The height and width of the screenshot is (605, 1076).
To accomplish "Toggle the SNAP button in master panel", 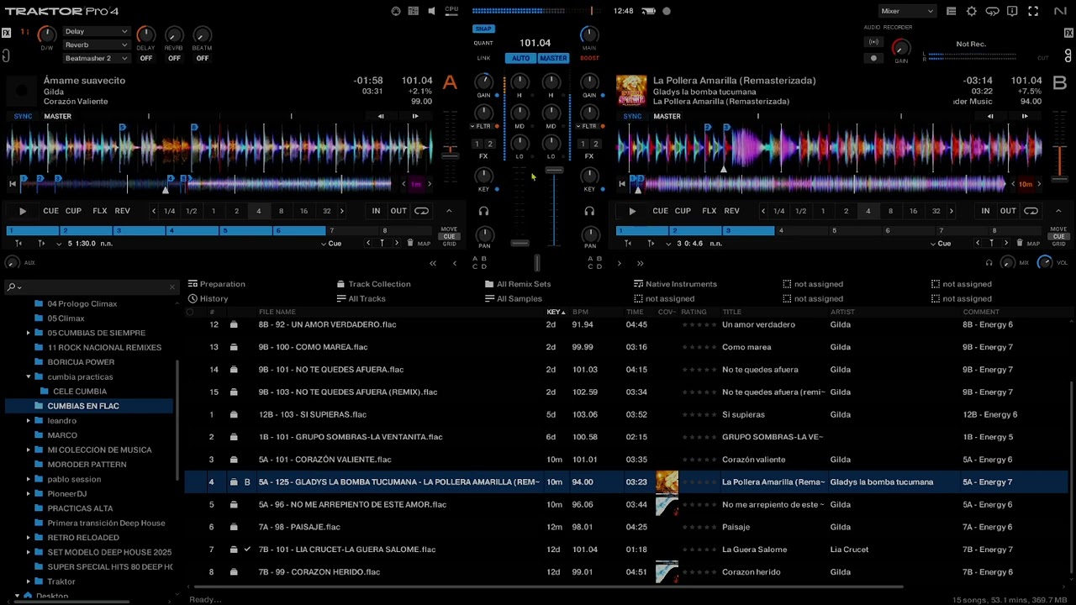I will pyautogui.click(x=483, y=29).
